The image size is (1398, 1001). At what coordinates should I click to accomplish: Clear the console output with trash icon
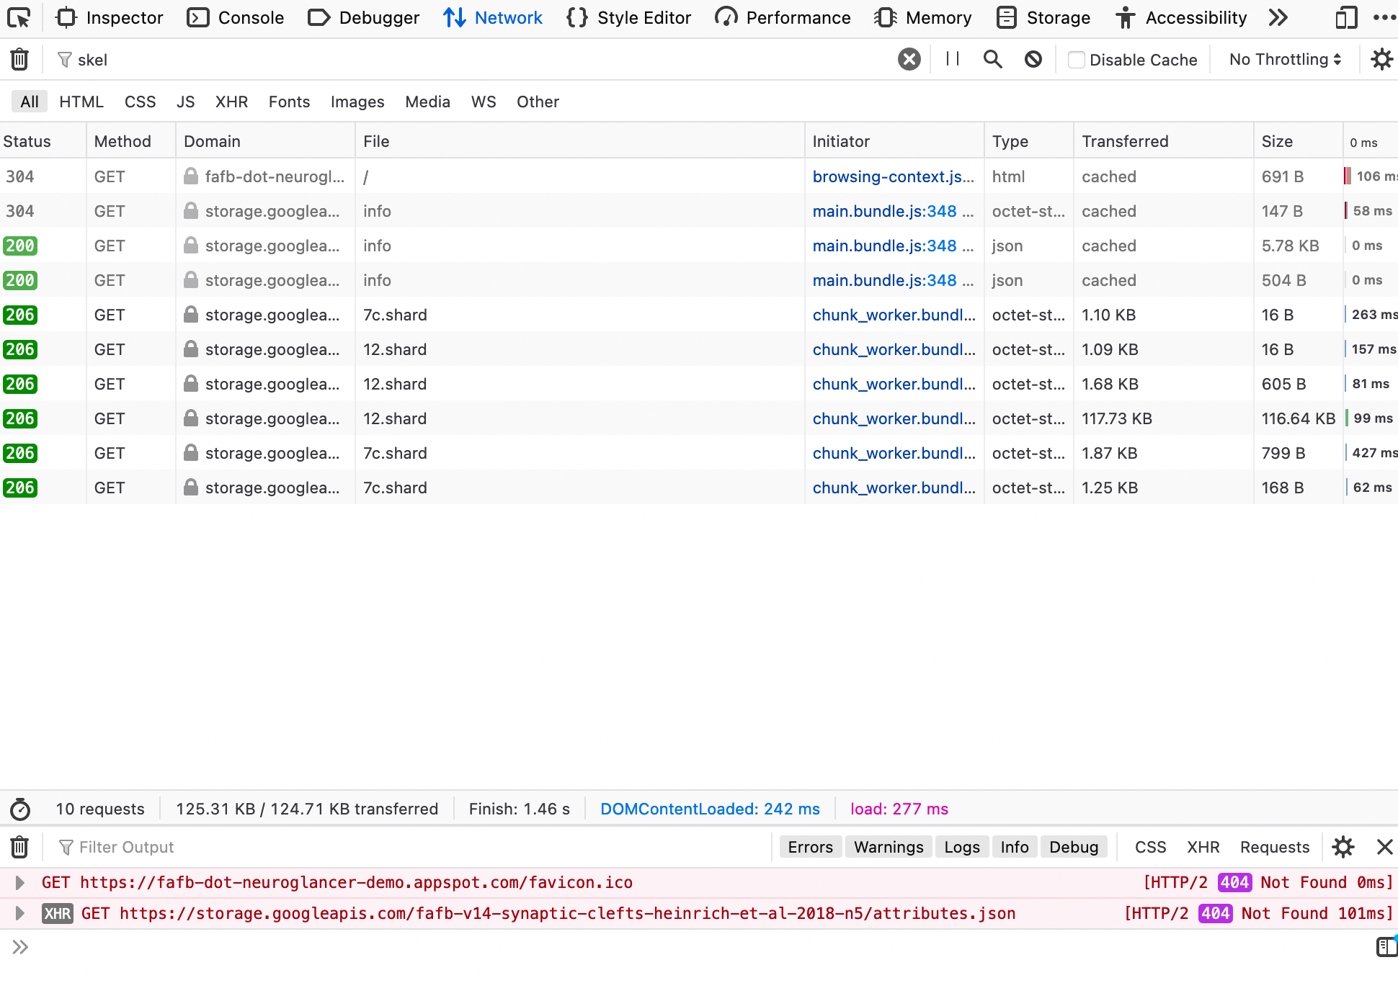click(19, 847)
